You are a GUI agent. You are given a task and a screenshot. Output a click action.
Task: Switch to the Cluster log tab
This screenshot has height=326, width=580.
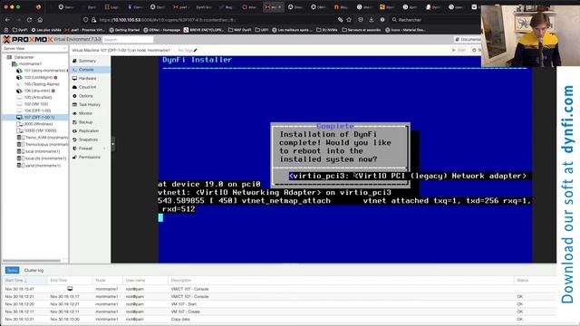coord(34,271)
